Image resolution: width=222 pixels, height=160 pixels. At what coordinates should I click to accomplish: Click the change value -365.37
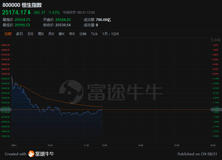tap(39, 13)
